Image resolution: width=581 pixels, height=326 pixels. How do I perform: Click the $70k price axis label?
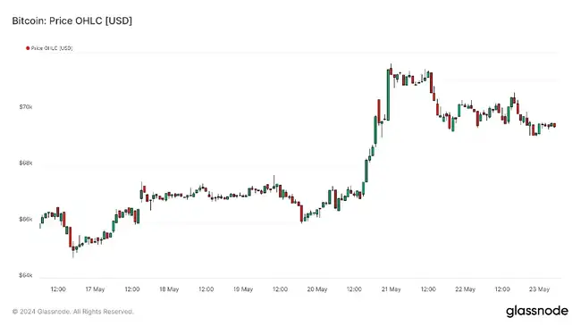coord(26,106)
